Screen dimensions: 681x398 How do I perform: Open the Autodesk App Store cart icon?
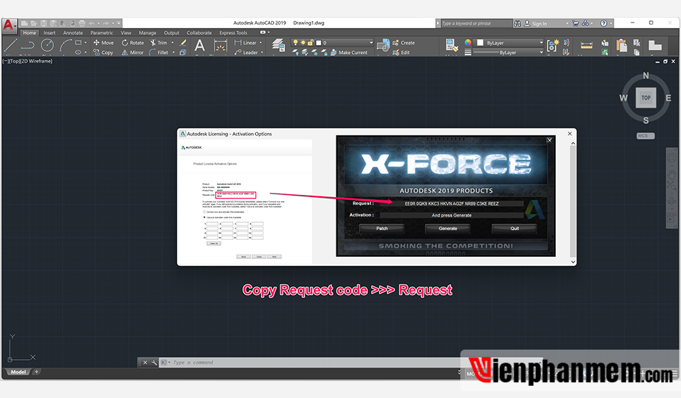point(575,23)
